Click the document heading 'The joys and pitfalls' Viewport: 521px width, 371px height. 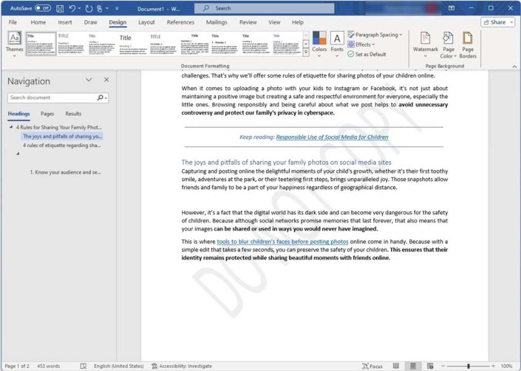pos(286,162)
